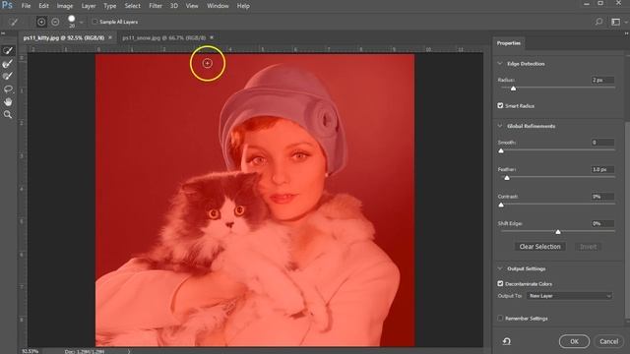Open the Layer menu

[89, 6]
